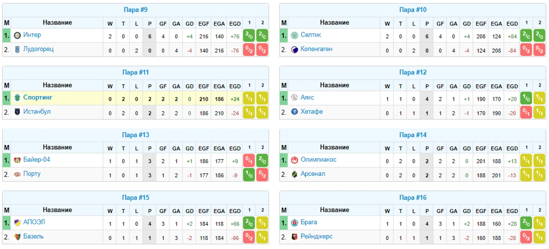This screenshot has width=549, height=249.
Task: Open the Пара #13 heading link
Action: [x=135, y=135]
